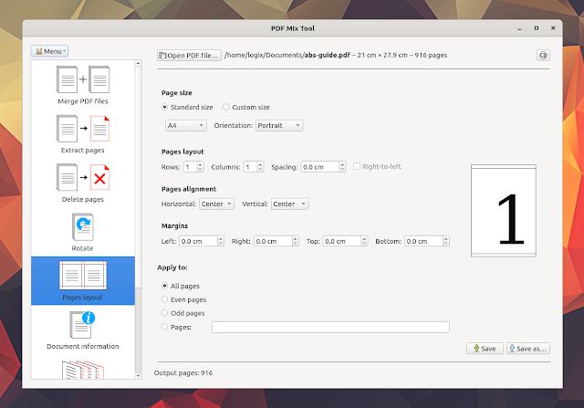The width and height of the screenshot is (584, 408).
Task: Click the Rows spin box
Action: (x=193, y=166)
